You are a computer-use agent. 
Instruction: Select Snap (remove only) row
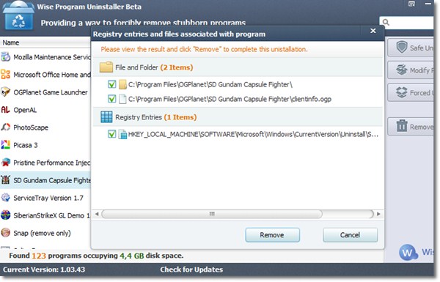(45, 233)
